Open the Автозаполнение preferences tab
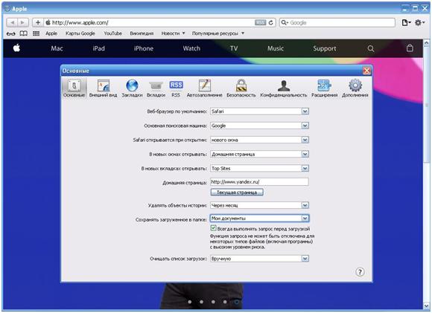The width and height of the screenshot is (432, 313). 204,88
